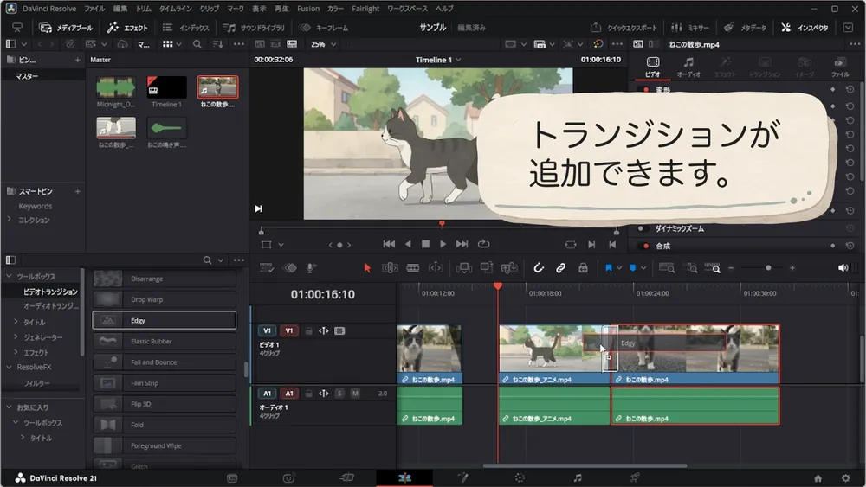Activate the Trim edit mode tool
This screenshot has width=866, height=487.
point(390,268)
